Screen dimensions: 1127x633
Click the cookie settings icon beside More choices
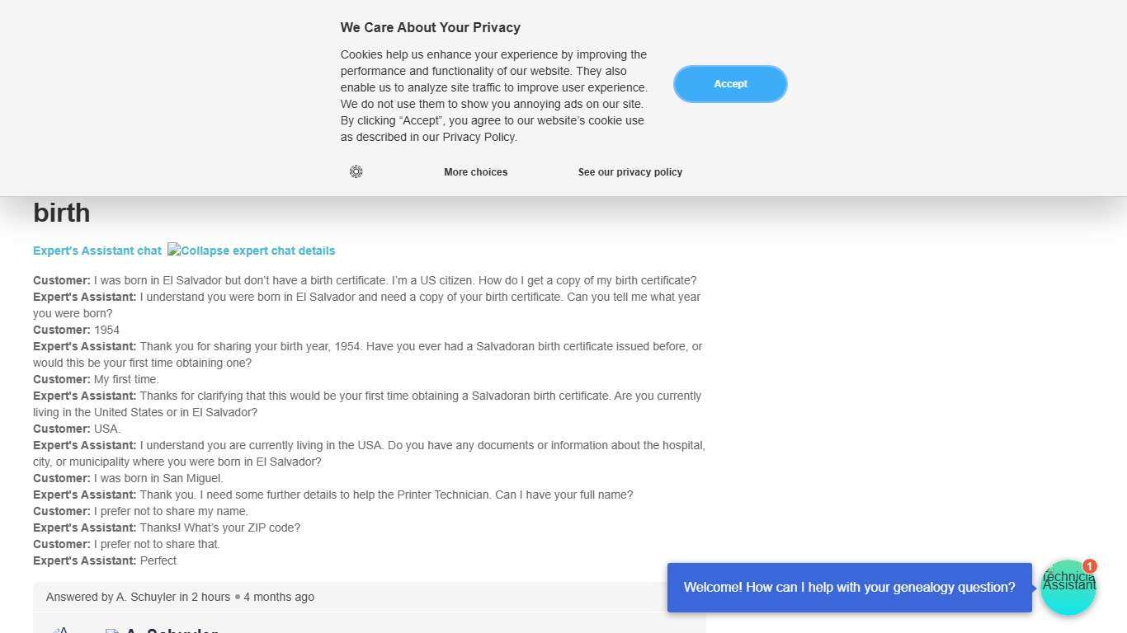tap(356, 171)
